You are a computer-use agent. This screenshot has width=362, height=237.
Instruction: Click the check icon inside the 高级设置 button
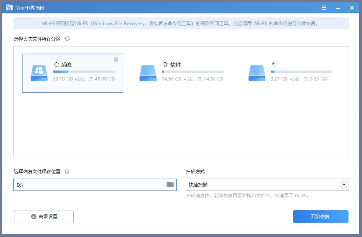33,217
